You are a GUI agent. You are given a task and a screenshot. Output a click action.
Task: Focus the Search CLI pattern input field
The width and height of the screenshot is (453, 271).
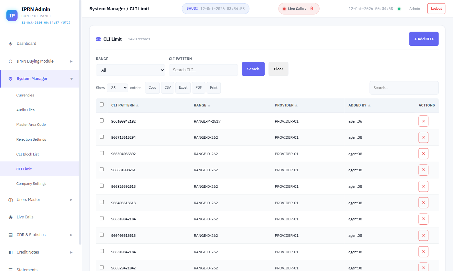[x=204, y=70]
